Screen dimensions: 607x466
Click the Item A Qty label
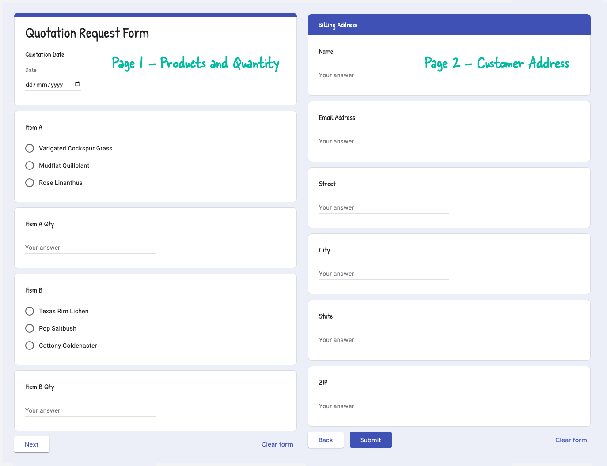click(x=40, y=224)
